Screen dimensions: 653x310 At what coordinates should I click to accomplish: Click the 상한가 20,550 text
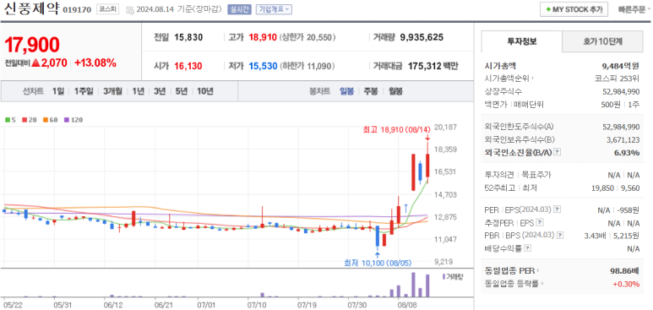tap(307, 37)
